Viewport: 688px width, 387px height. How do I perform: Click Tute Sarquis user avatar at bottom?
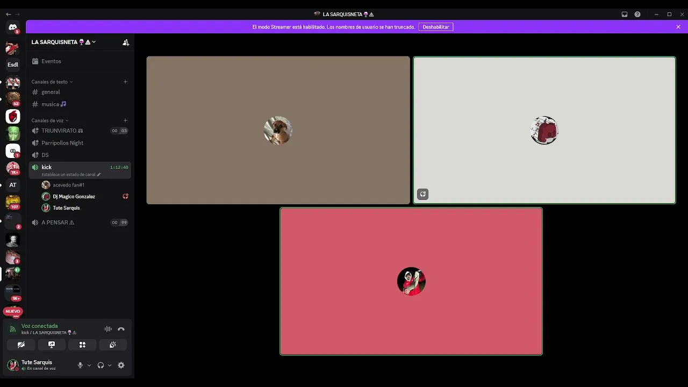(x=13, y=365)
